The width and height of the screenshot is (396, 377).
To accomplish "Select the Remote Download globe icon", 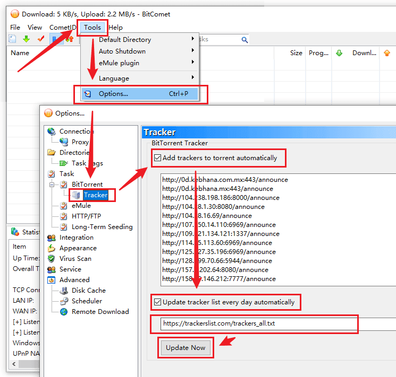I will 63,312.
